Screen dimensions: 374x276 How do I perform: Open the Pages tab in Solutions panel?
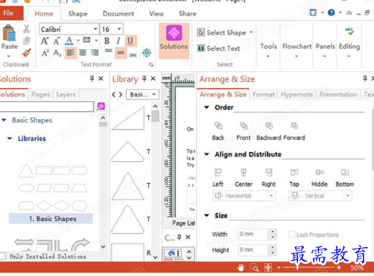pos(40,95)
